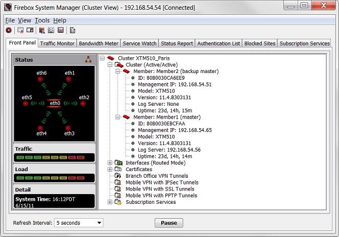Screen dimensions: 339x237
Task: Select the row 'ID: 80B0030EBCFAA'
Action: point(161,124)
